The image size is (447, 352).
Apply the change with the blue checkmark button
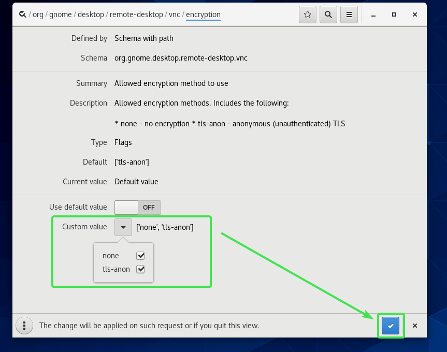(391, 326)
